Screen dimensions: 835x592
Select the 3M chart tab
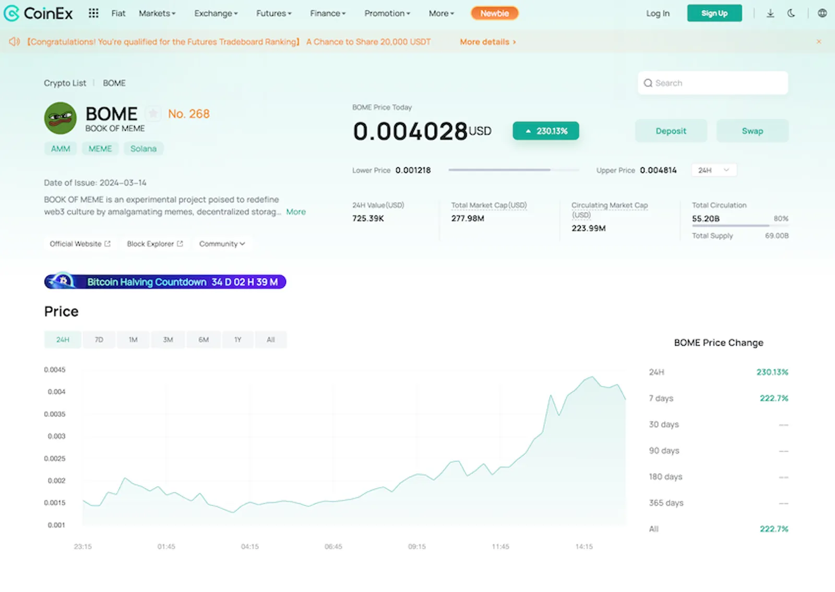(x=168, y=340)
